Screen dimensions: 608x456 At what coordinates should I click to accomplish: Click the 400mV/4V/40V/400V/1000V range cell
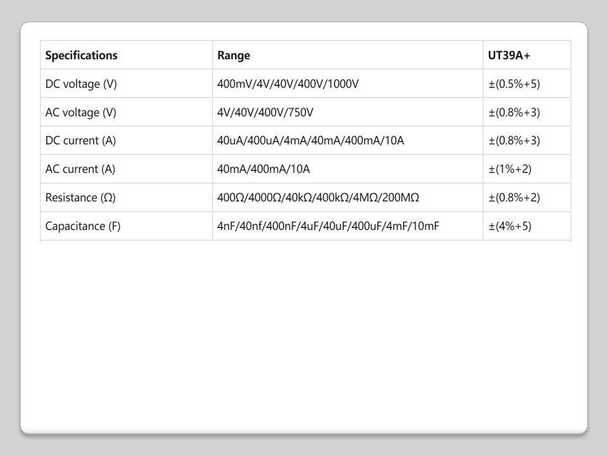[x=288, y=84]
